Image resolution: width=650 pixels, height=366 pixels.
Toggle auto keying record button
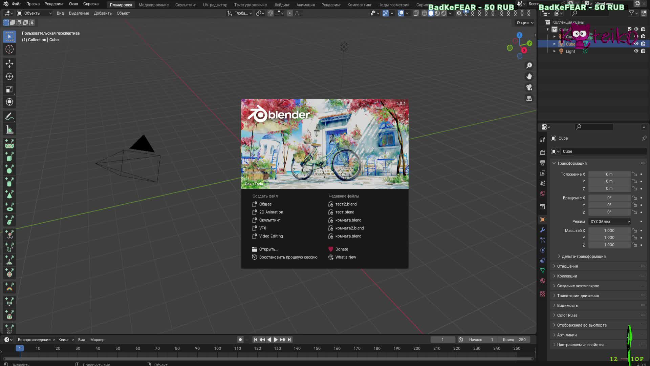240,340
